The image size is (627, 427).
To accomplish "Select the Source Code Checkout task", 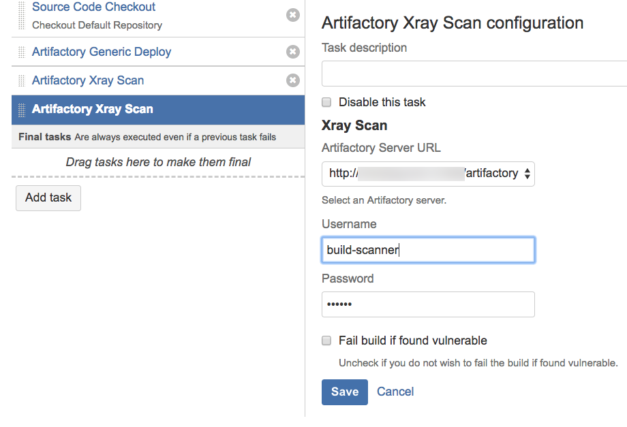I will click(93, 7).
